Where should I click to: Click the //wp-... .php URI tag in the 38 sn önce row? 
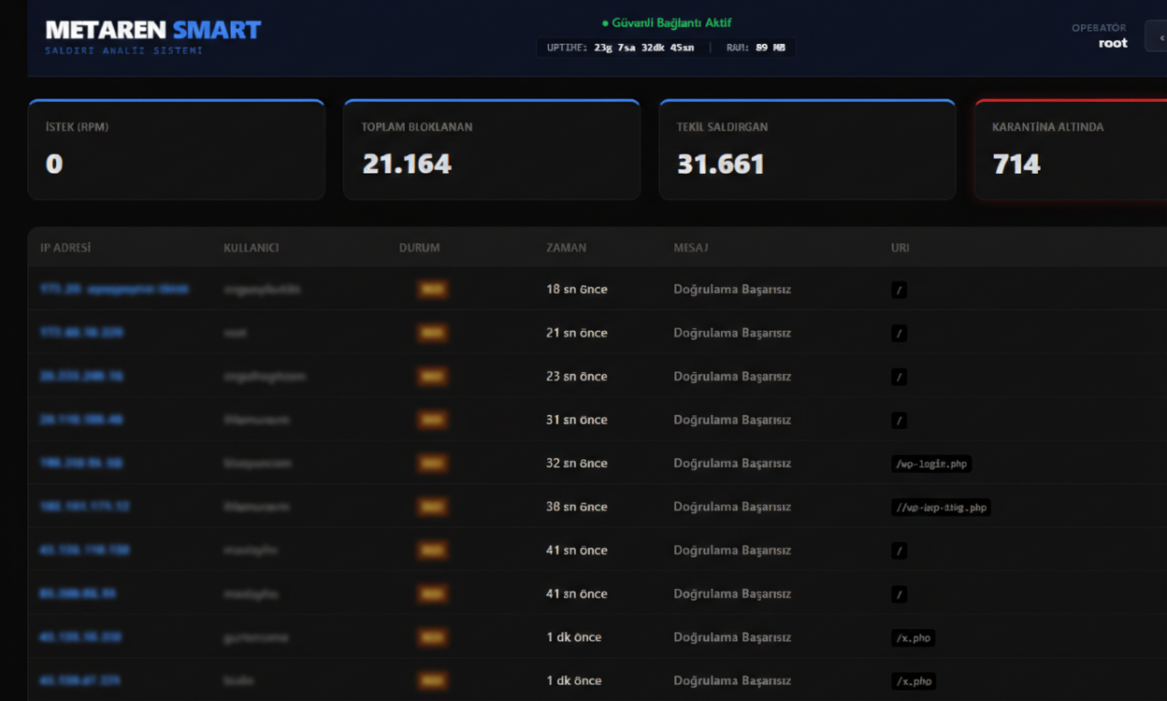[x=941, y=508]
